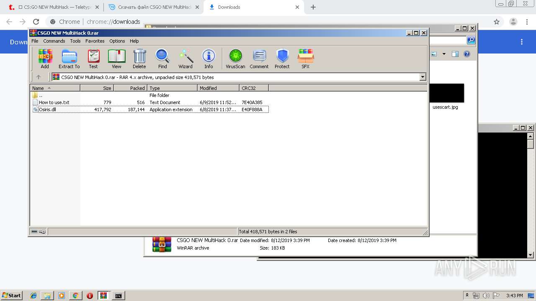Open the Help menu
Viewport: 536px width, 301px height.
click(134, 41)
